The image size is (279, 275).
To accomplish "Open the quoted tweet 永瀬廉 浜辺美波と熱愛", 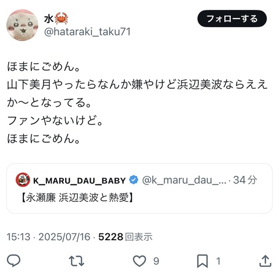I will pos(77,198).
